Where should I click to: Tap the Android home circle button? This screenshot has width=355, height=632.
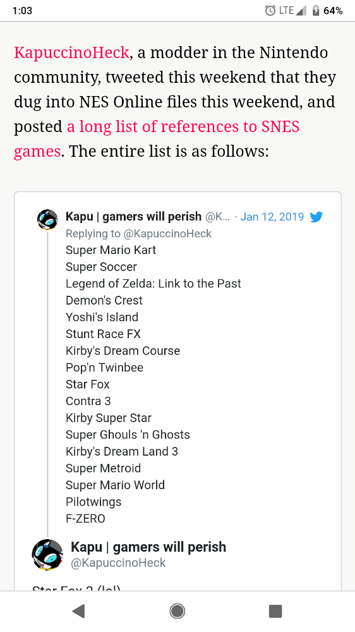177,611
